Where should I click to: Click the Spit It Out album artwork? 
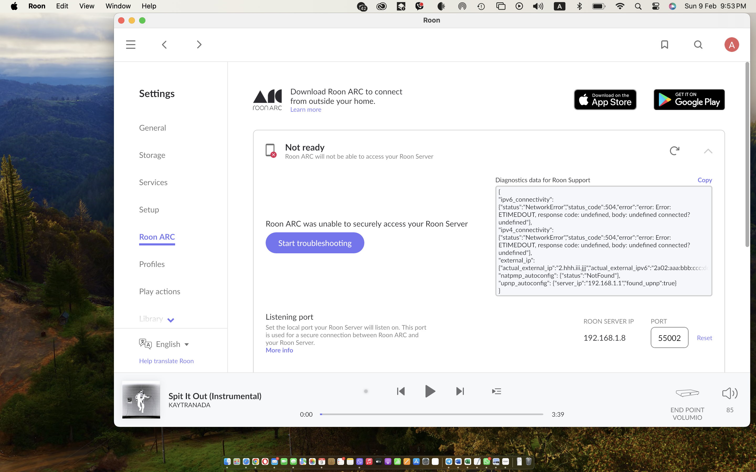[141, 400]
